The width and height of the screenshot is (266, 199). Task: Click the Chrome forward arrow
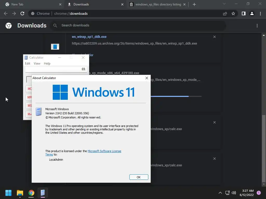[x=14, y=13]
